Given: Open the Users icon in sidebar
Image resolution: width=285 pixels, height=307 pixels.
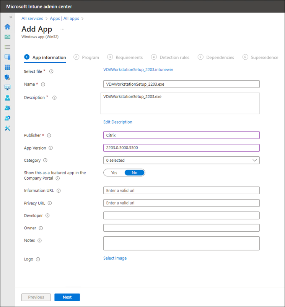Looking at the screenshot, I should 7,97.
